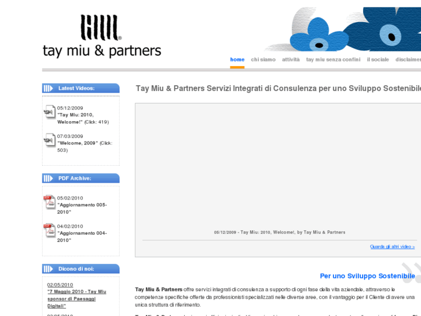Viewport: 421px width, 316px height.
Task: Open video file icon for 05/12/2009
Action: pos(49,111)
